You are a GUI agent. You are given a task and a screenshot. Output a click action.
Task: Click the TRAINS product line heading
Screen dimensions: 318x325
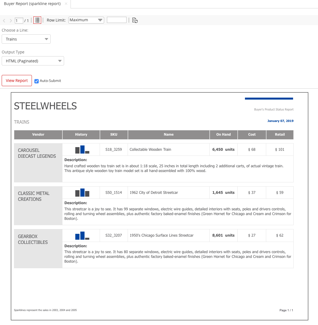22,122
